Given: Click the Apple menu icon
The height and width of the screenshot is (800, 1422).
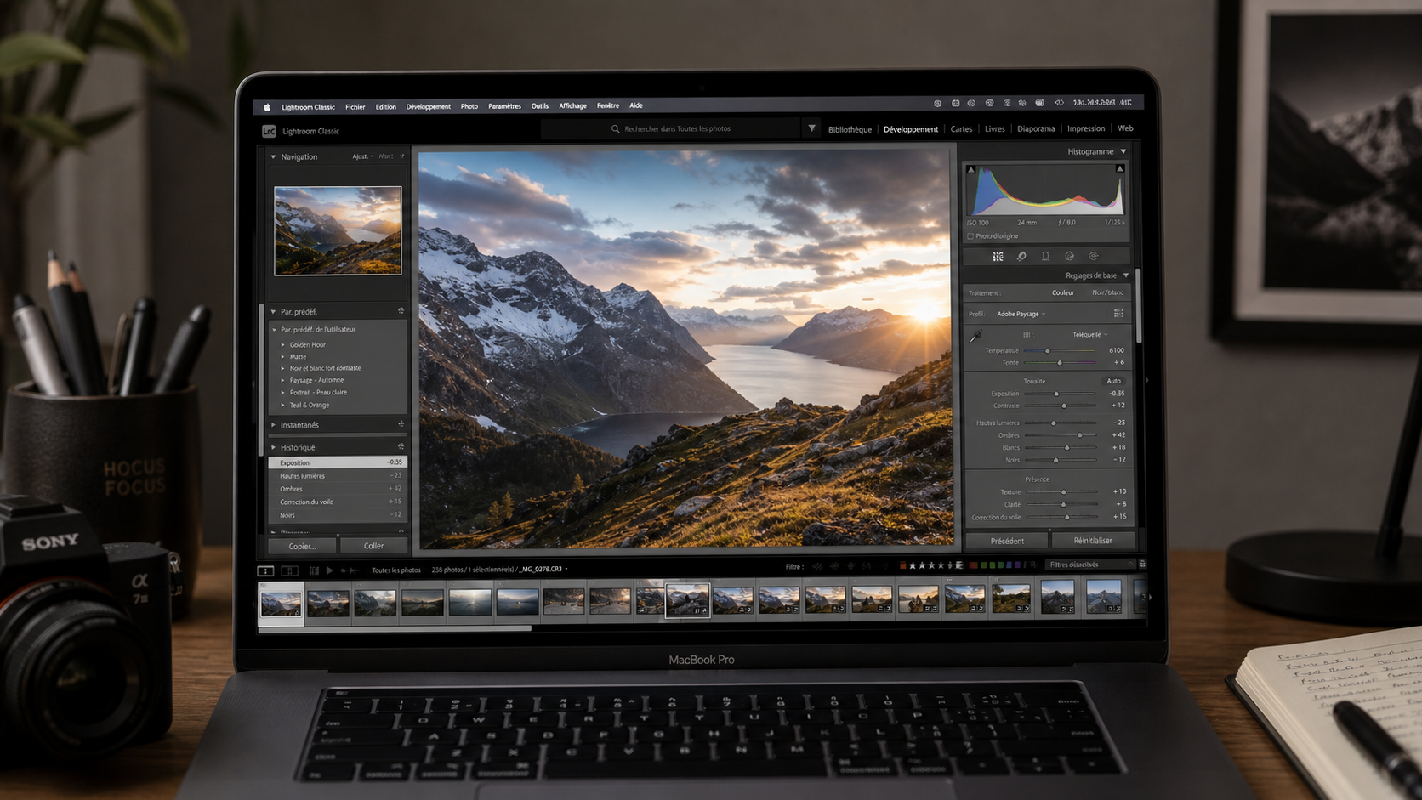Looking at the screenshot, I should pos(267,107).
